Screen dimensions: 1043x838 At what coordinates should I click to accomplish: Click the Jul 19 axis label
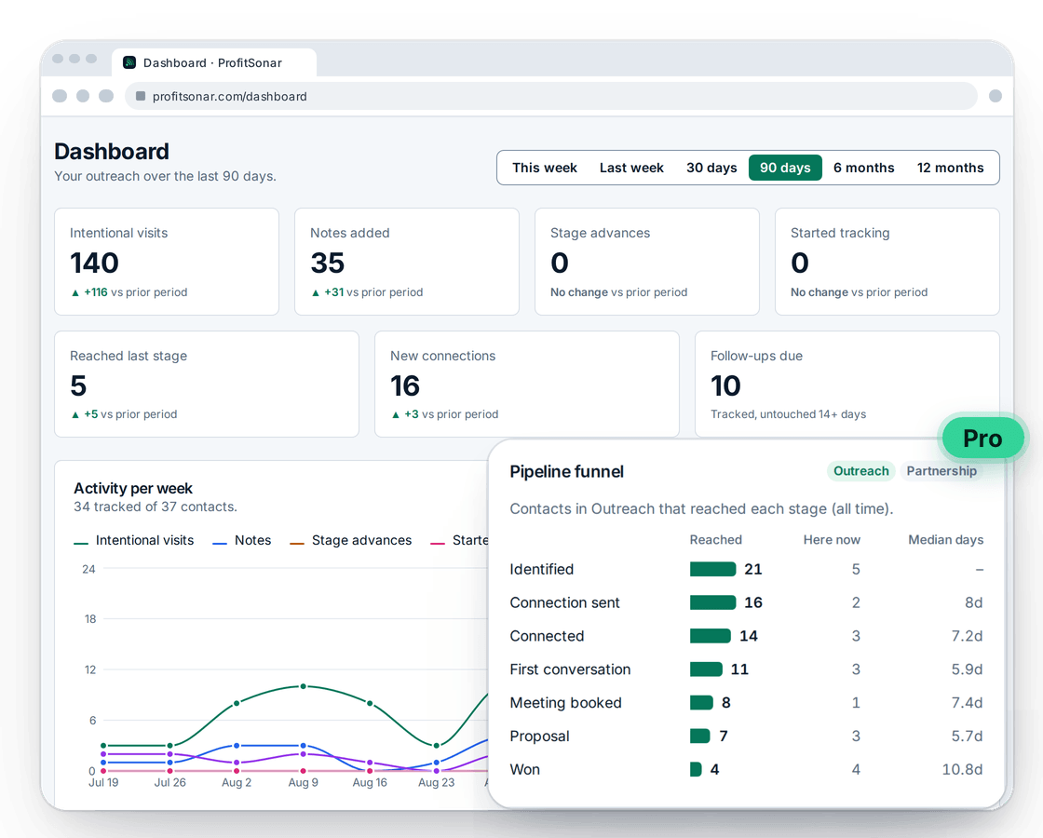click(103, 783)
